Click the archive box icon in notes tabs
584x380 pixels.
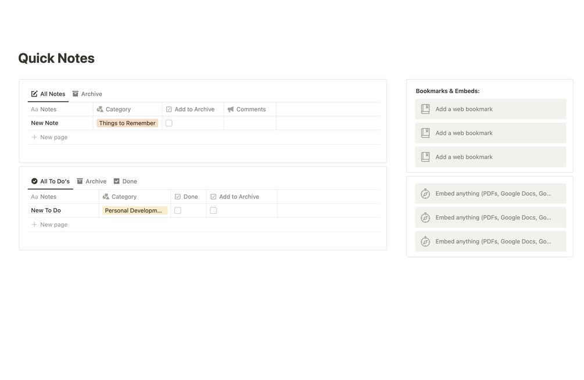tap(76, 94)
